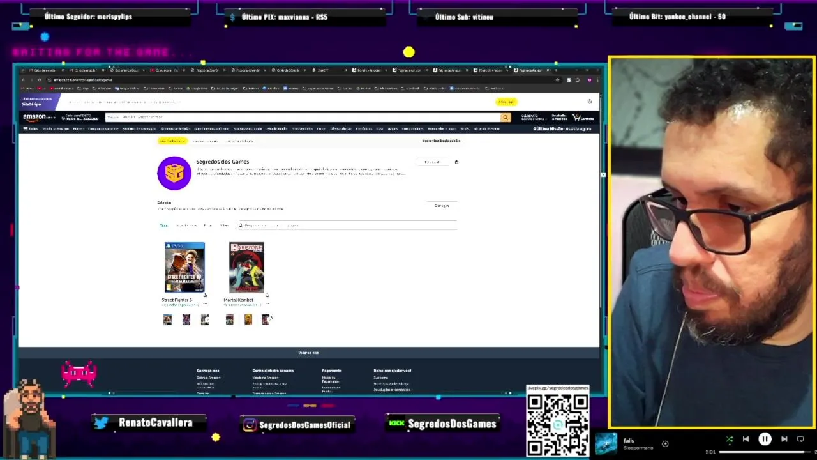Click the middle thumbnail under Mortal Kombat
This screenshot has height=460, width=817.
coord(248,319)
